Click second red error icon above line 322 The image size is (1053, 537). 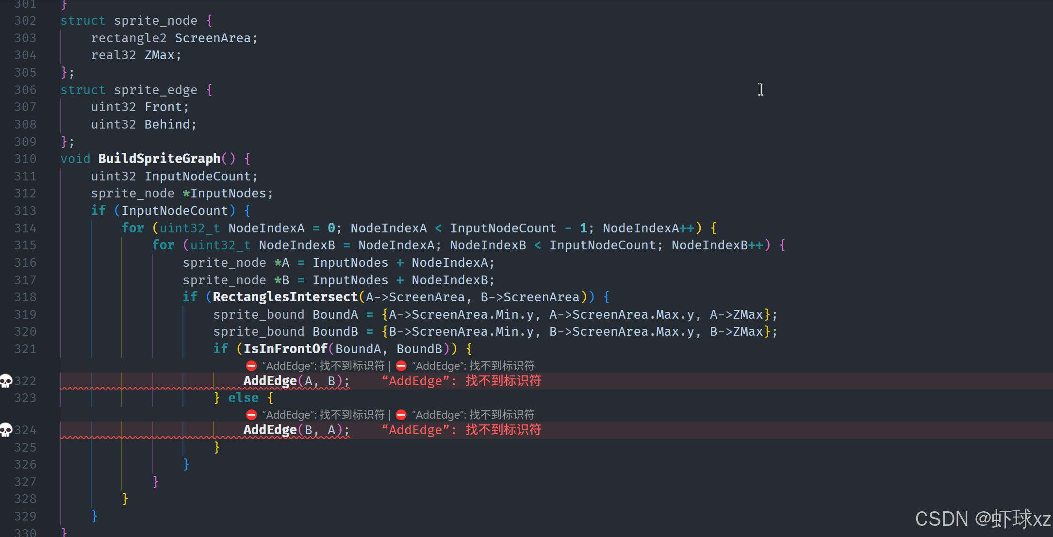[401, 366]
